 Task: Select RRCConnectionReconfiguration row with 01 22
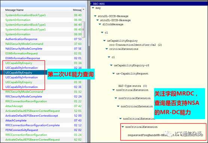[26, 101]
